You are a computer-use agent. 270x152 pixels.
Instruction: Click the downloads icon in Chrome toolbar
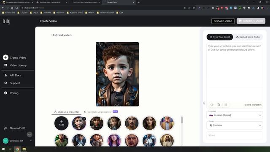[253, 8]
